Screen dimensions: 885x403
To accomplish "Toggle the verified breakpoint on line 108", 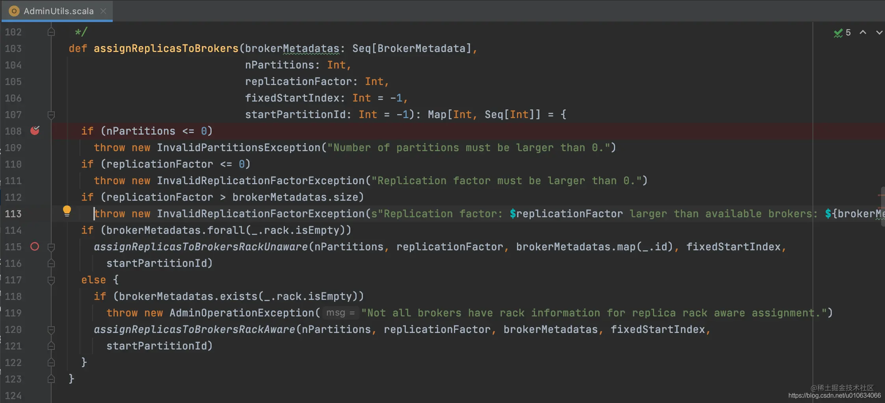I will [35, 131].
